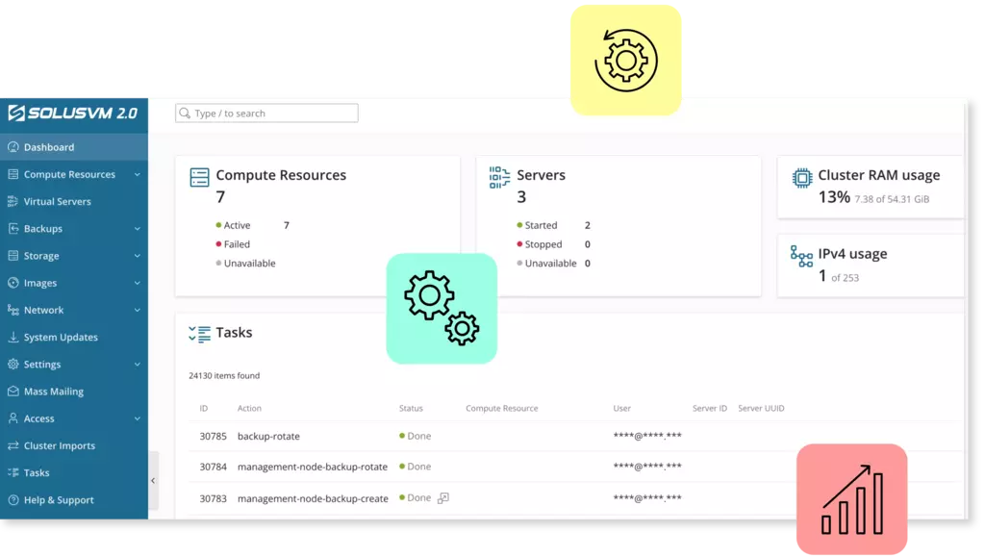985x557 pixels.
Task: Expand the Settings sidebar menu
Action: [138, 365]
